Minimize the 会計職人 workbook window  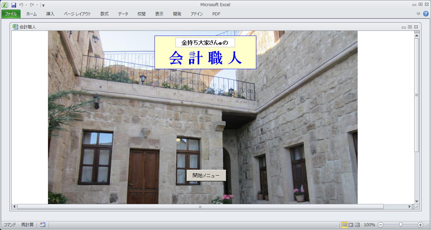click(404, 27)
